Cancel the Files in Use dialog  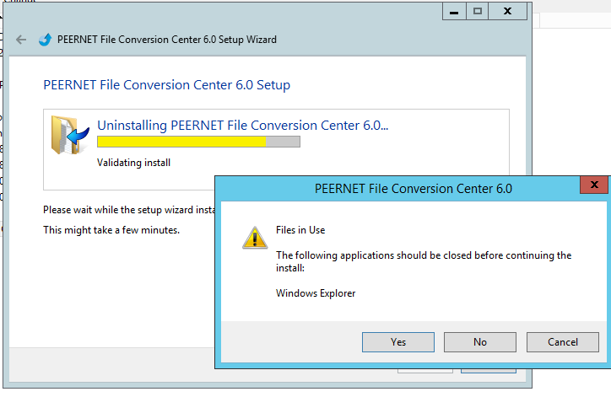click(x=563, y=342)
